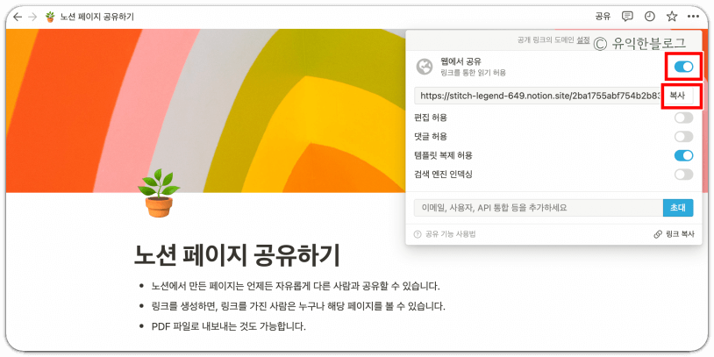Screen dimensions: 714x357
Task: Click the bullet text starting 링크를 생성하면
Action: pos(298,306)
